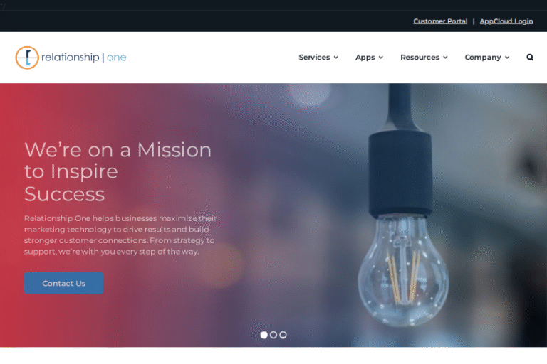Click the relationship | one logo text
Image resolution: width=547 pixels, height=364 pixels.
[84, 57]
